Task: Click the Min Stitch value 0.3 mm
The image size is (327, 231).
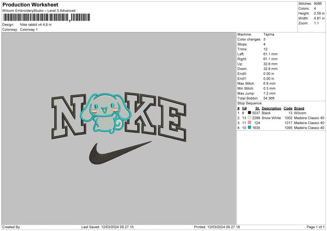Action: [x=269, y=88]
